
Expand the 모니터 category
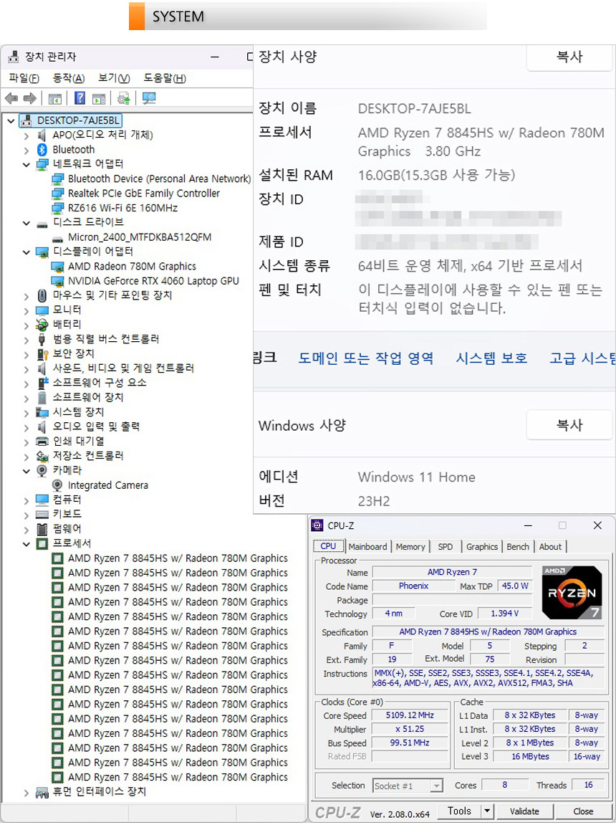(x=27, y=311)
